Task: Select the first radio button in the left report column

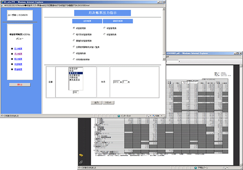Action: [74, 28]
